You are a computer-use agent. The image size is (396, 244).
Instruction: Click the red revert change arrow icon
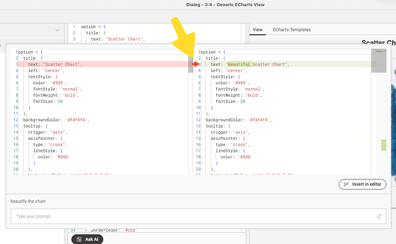tap(195, 64)
